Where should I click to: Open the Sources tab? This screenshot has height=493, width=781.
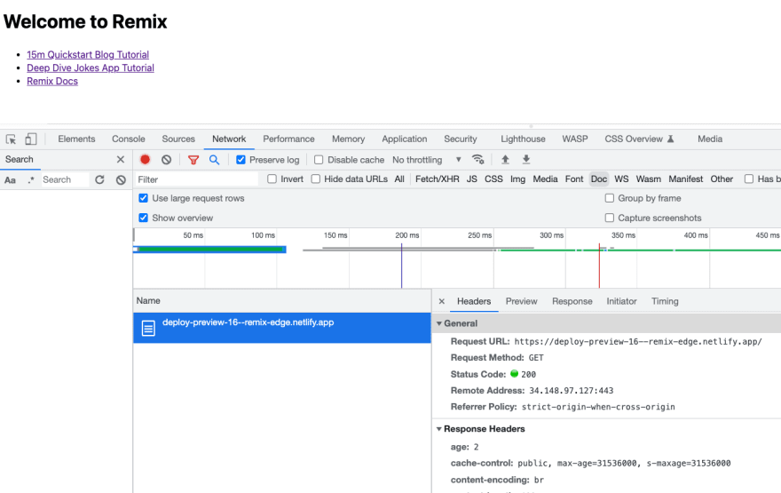(178, 139)
